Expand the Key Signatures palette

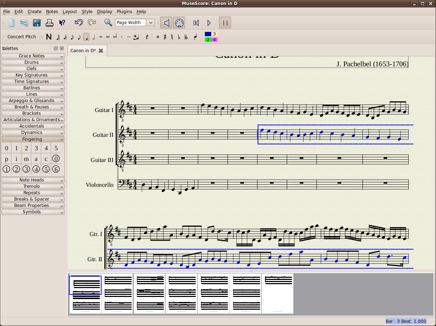click(33, 75)
